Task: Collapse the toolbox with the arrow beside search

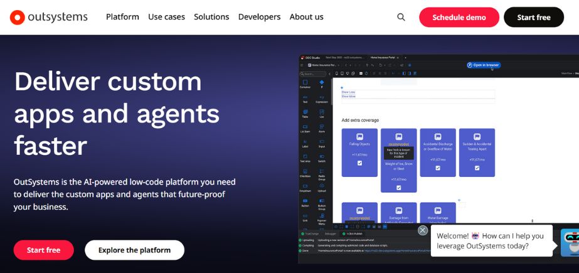Action: pyautogui.click(x=329, y=74)
